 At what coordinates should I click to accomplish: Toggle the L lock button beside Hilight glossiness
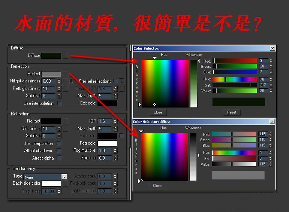72,81
